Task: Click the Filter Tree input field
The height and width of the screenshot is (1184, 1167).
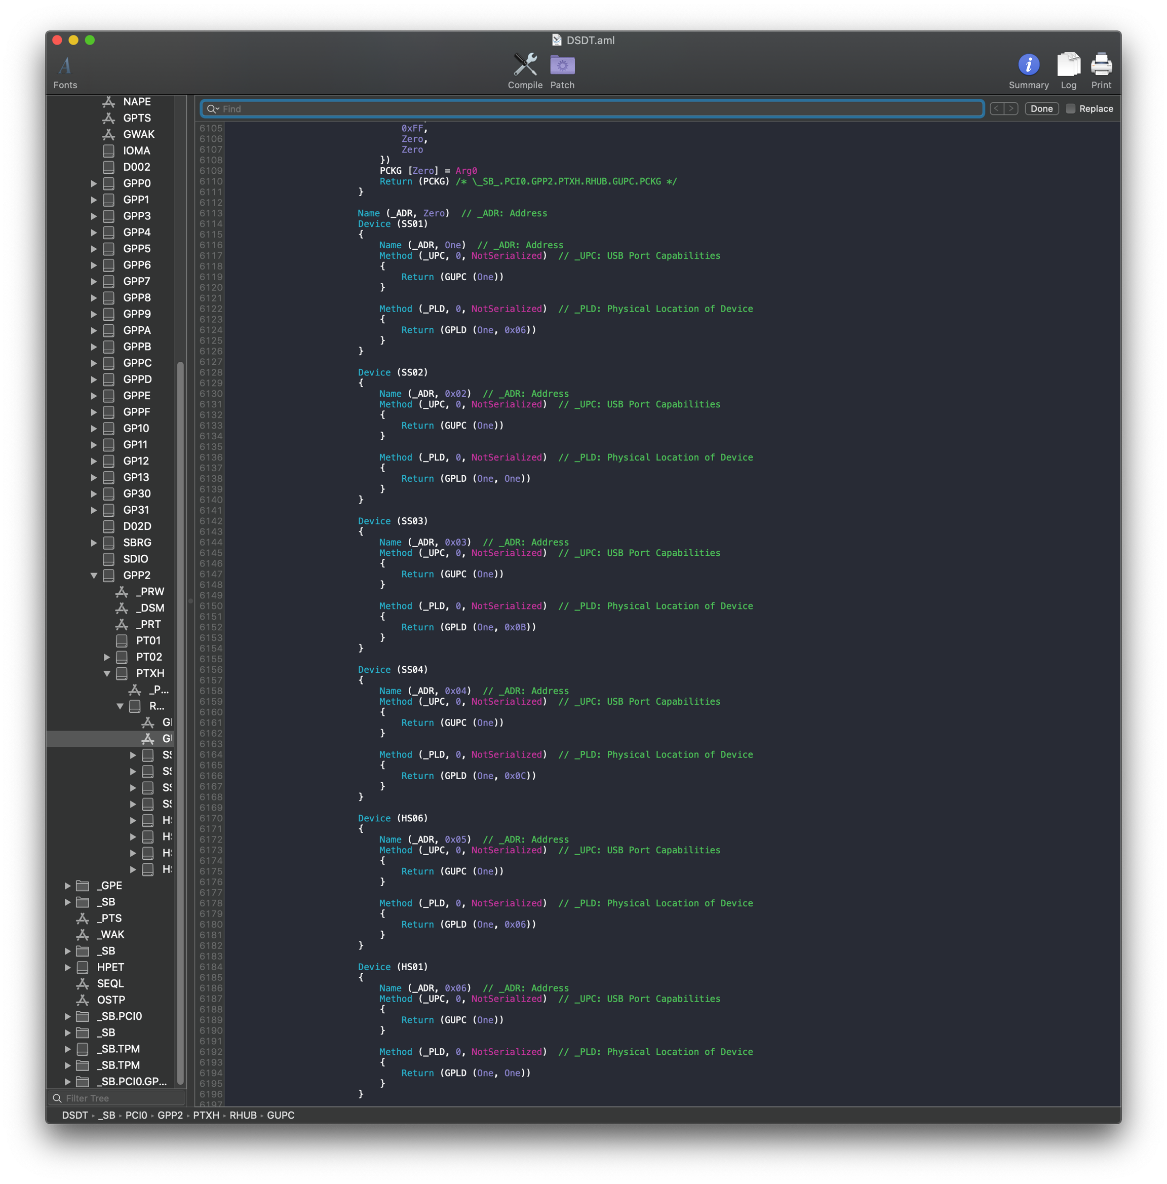Action: (120, 1098)
